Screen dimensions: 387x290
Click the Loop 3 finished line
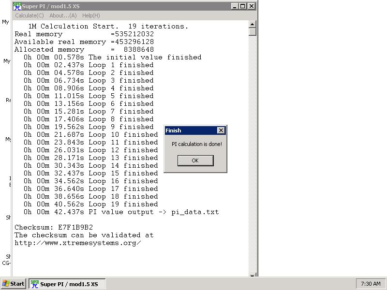click(89, 80)
